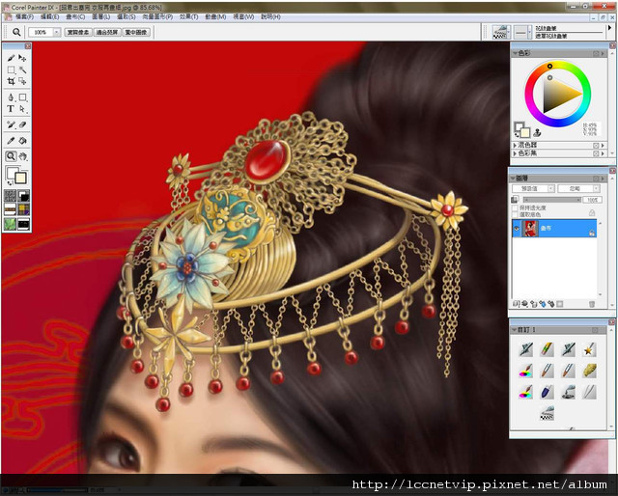Click the cream additional color swatch in toolbox

coord(21,178)
